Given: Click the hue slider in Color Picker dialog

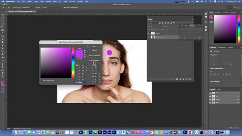Looking at the screenshot, I should pos(73,63).
